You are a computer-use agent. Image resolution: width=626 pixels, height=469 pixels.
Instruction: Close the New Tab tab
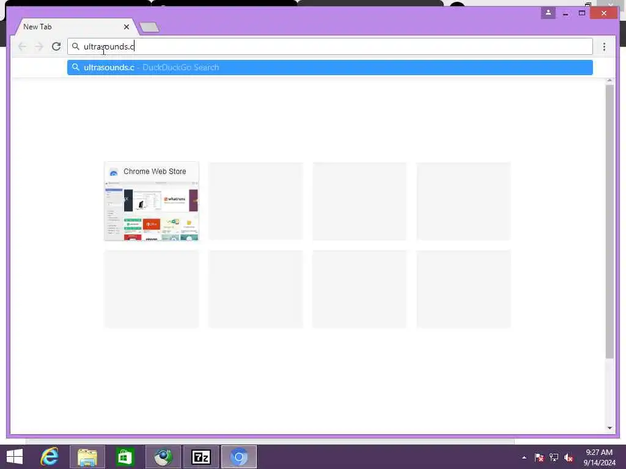[127, 27]
